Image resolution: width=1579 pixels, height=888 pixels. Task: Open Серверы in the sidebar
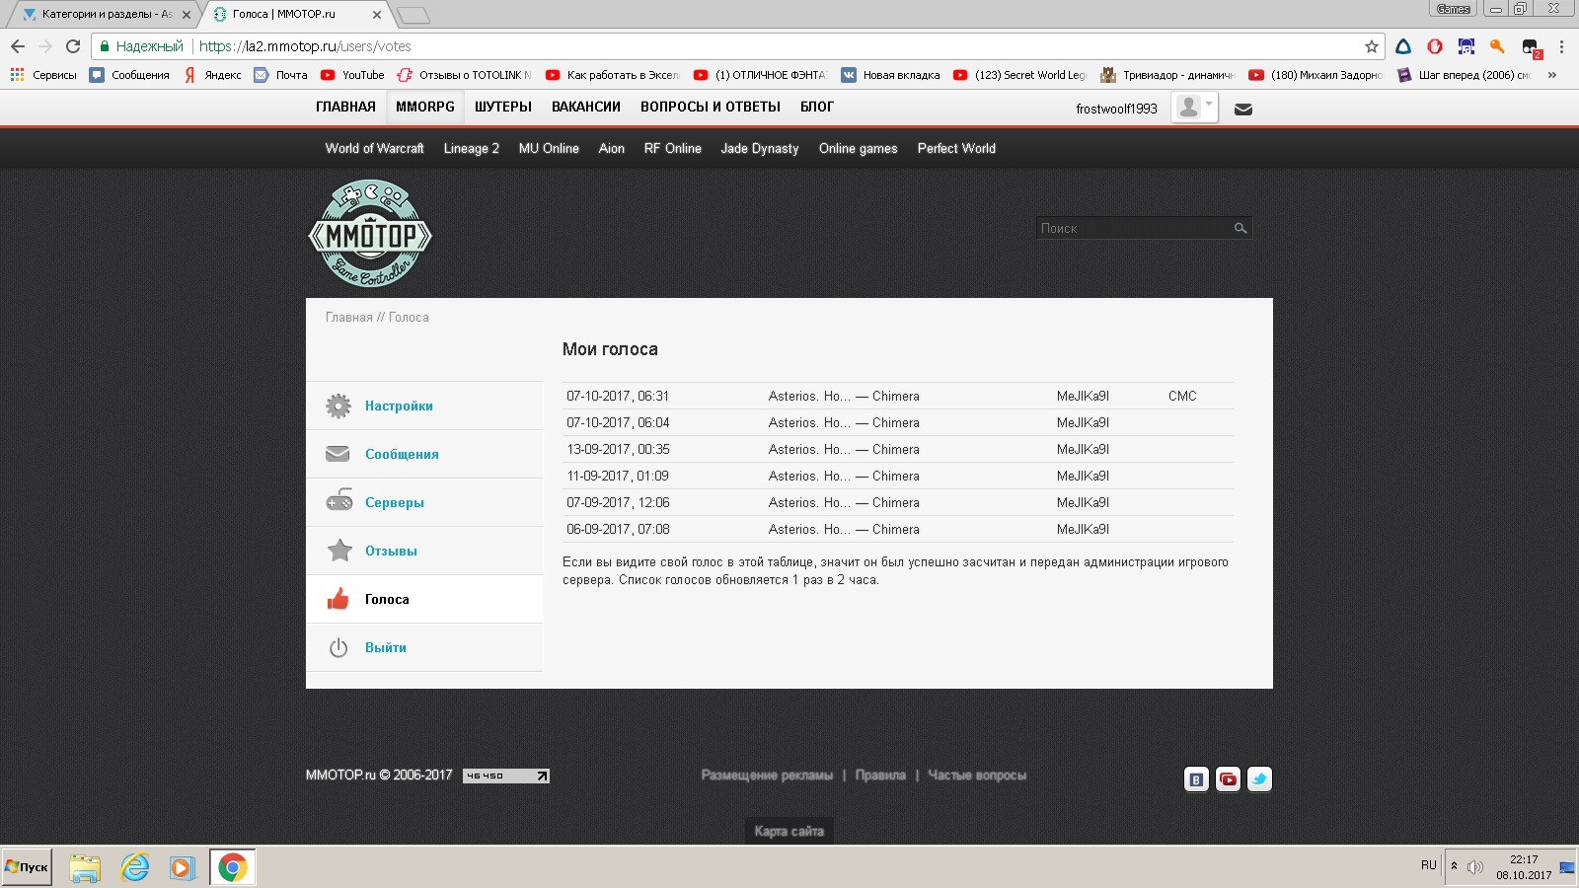395,502
